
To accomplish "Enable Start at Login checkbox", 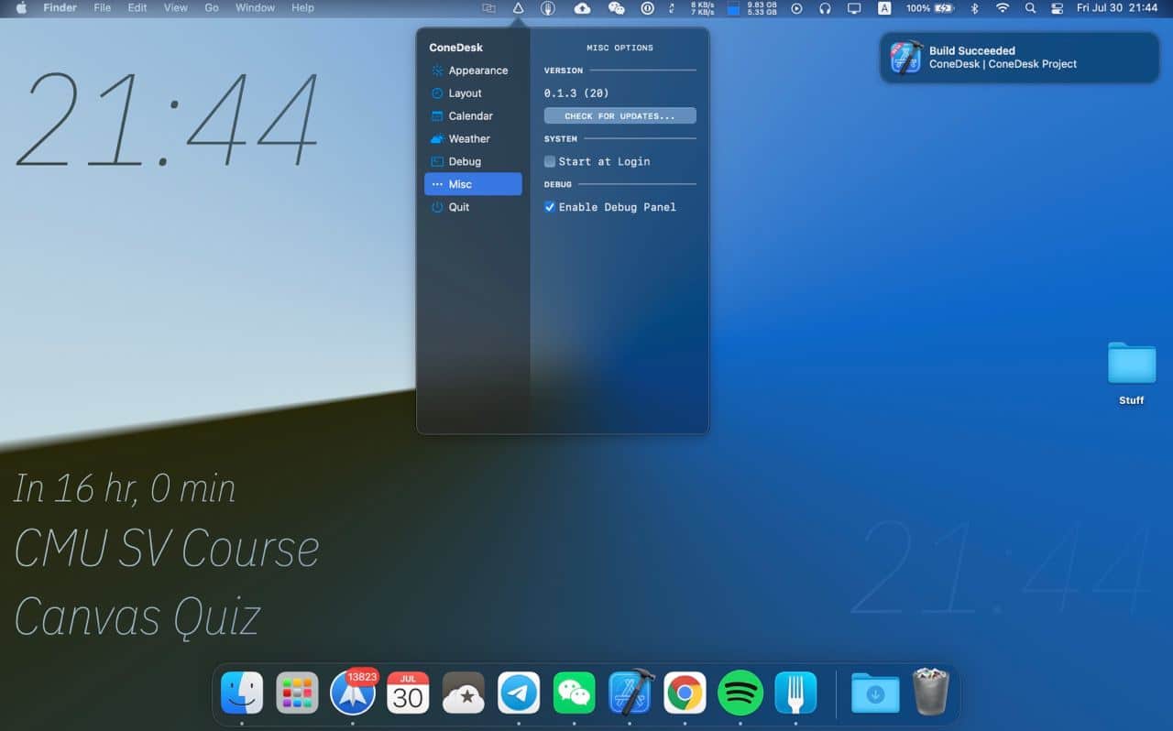I will click(550, 161).
